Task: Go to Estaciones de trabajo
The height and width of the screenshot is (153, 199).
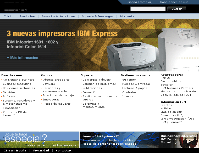Action: click(58, 95)
